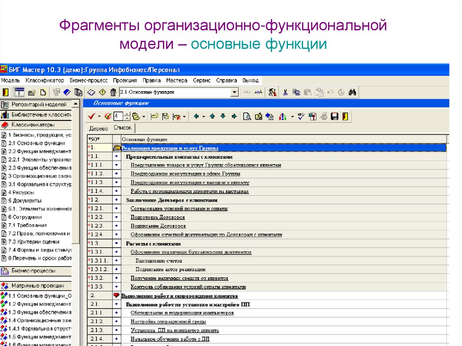Open the magnifier preview icon on the classifier toolbar
This screenshot has height=346, width=462.
pos(247,116)
